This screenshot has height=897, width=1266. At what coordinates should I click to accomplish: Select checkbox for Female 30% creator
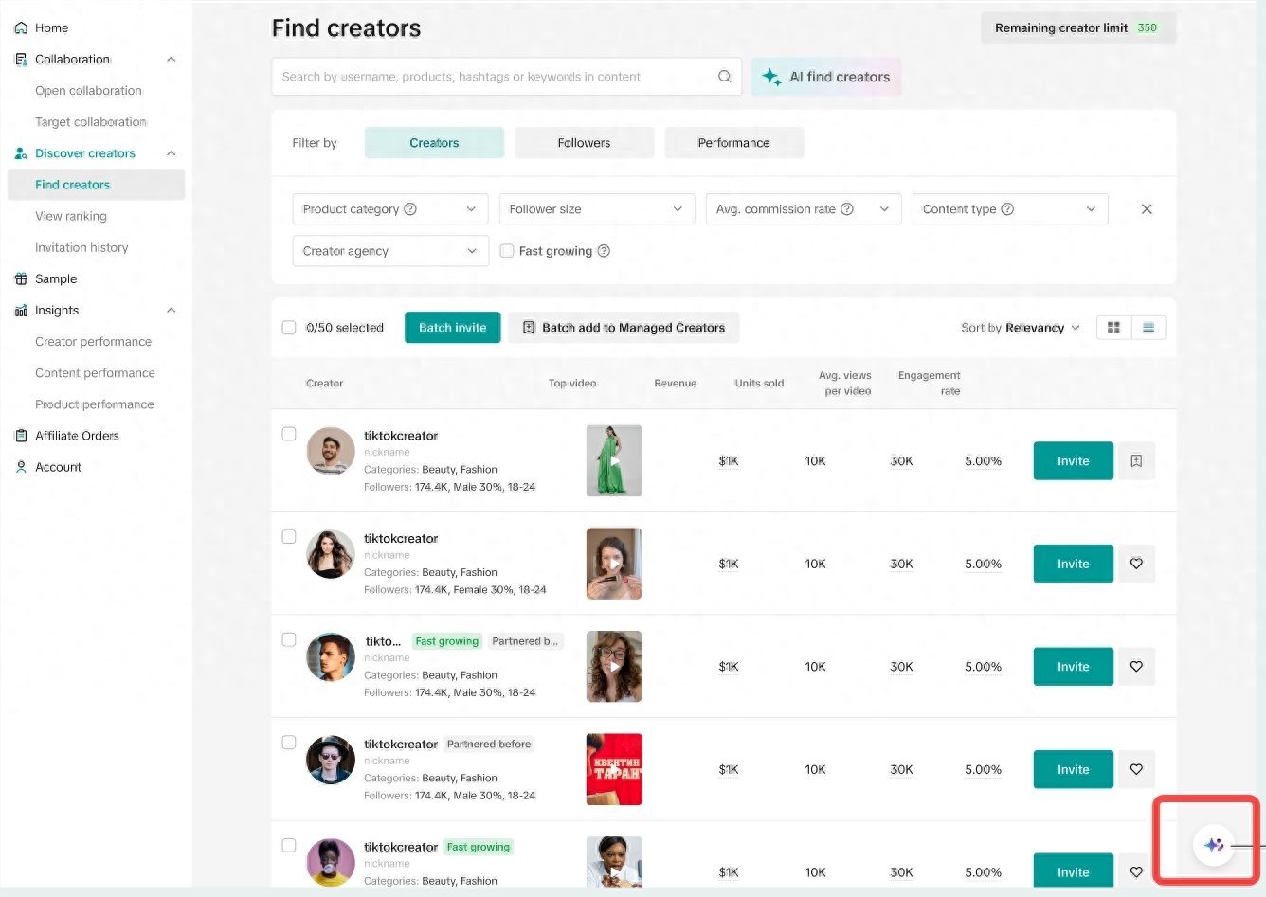pos(289,536)
